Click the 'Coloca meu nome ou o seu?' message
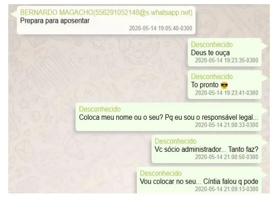This screenshot has width=279, height=203. pos(168,118)
